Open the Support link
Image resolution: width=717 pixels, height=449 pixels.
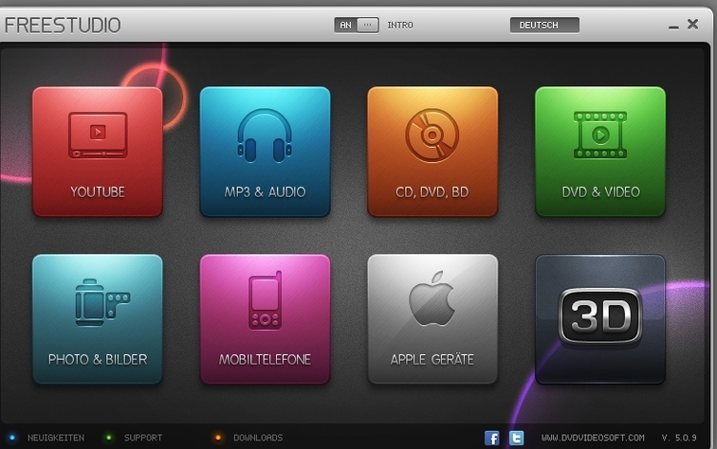tap(143, 438)
